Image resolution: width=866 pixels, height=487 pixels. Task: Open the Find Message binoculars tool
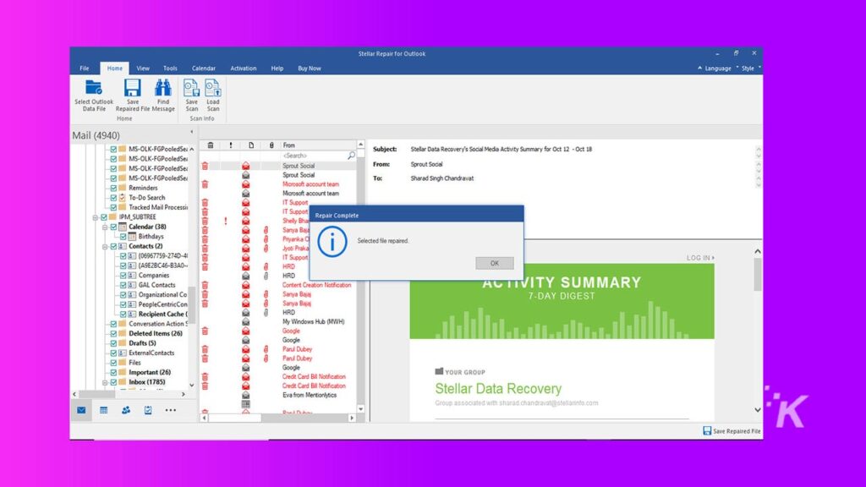[x=163, y=87]
